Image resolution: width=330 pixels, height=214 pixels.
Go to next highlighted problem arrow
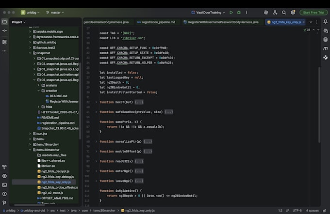point(318,30)
